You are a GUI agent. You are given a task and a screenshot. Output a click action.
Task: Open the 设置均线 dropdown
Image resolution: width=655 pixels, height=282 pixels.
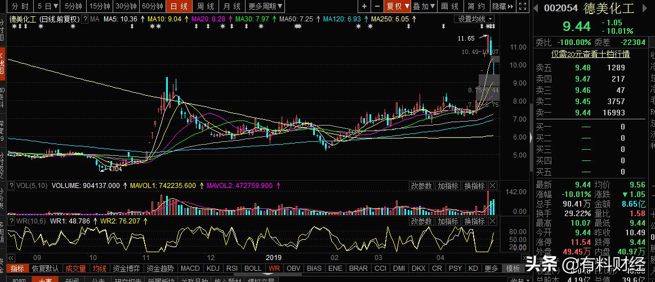474,19
